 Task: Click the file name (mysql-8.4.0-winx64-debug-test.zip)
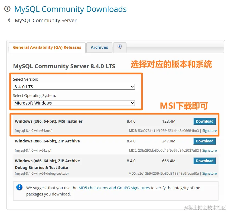coord(42,174)
